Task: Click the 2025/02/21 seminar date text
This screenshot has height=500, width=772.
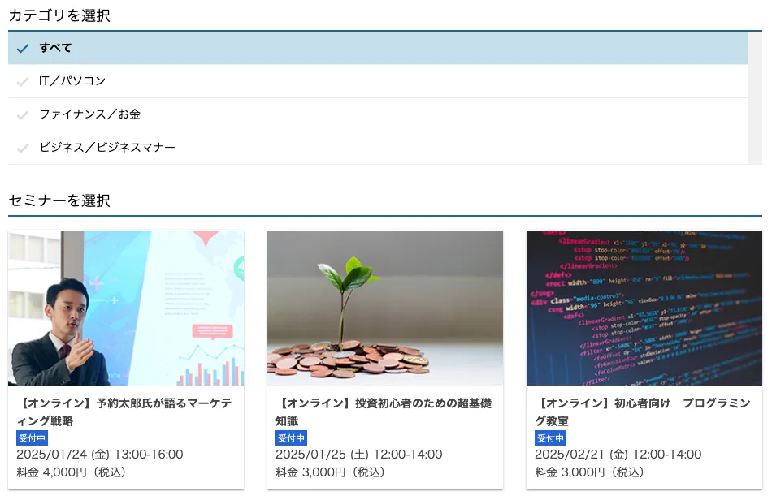Action: pos(618,455)
